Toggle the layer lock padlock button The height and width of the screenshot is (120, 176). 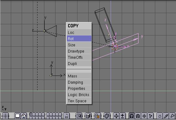pos(66,116)
